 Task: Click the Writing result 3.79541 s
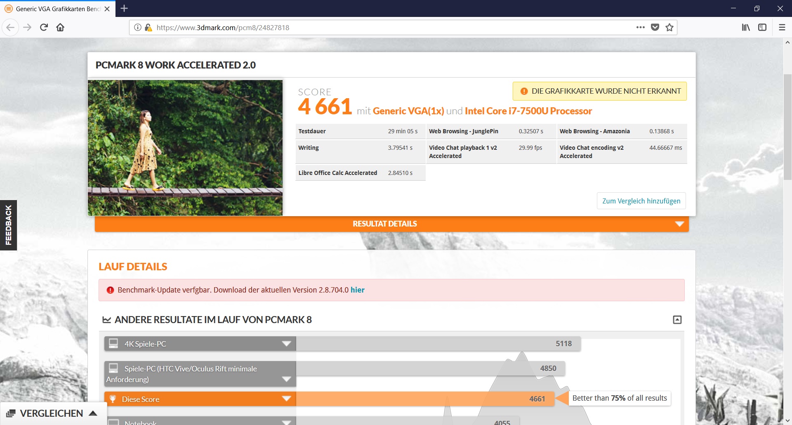400,148
